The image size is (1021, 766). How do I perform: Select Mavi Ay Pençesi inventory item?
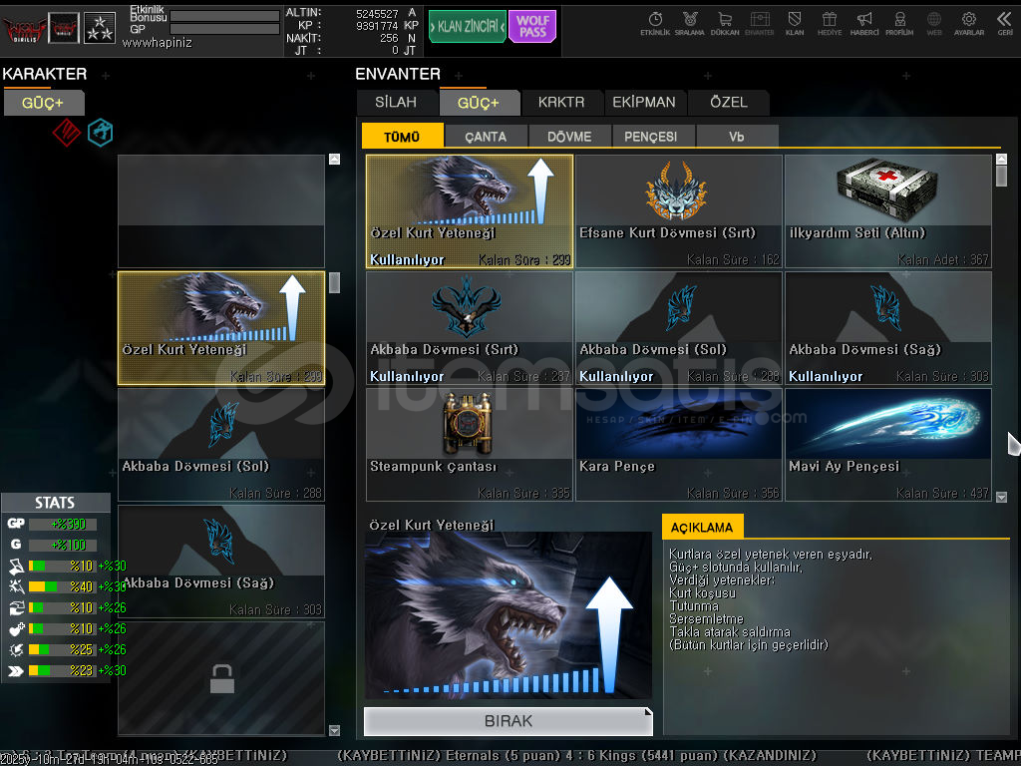[888, 445]
